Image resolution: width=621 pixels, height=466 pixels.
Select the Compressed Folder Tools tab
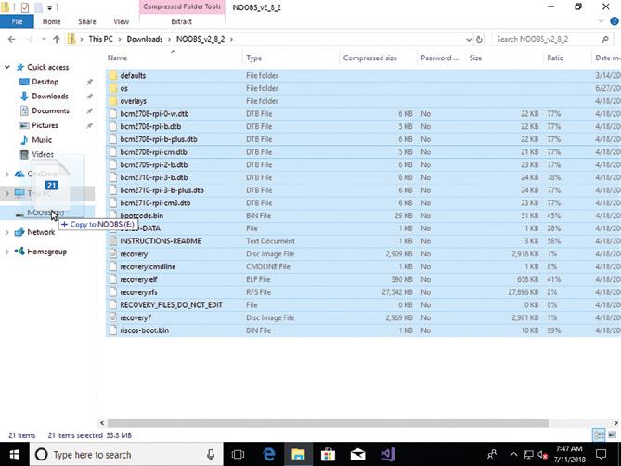click(182, 7)
